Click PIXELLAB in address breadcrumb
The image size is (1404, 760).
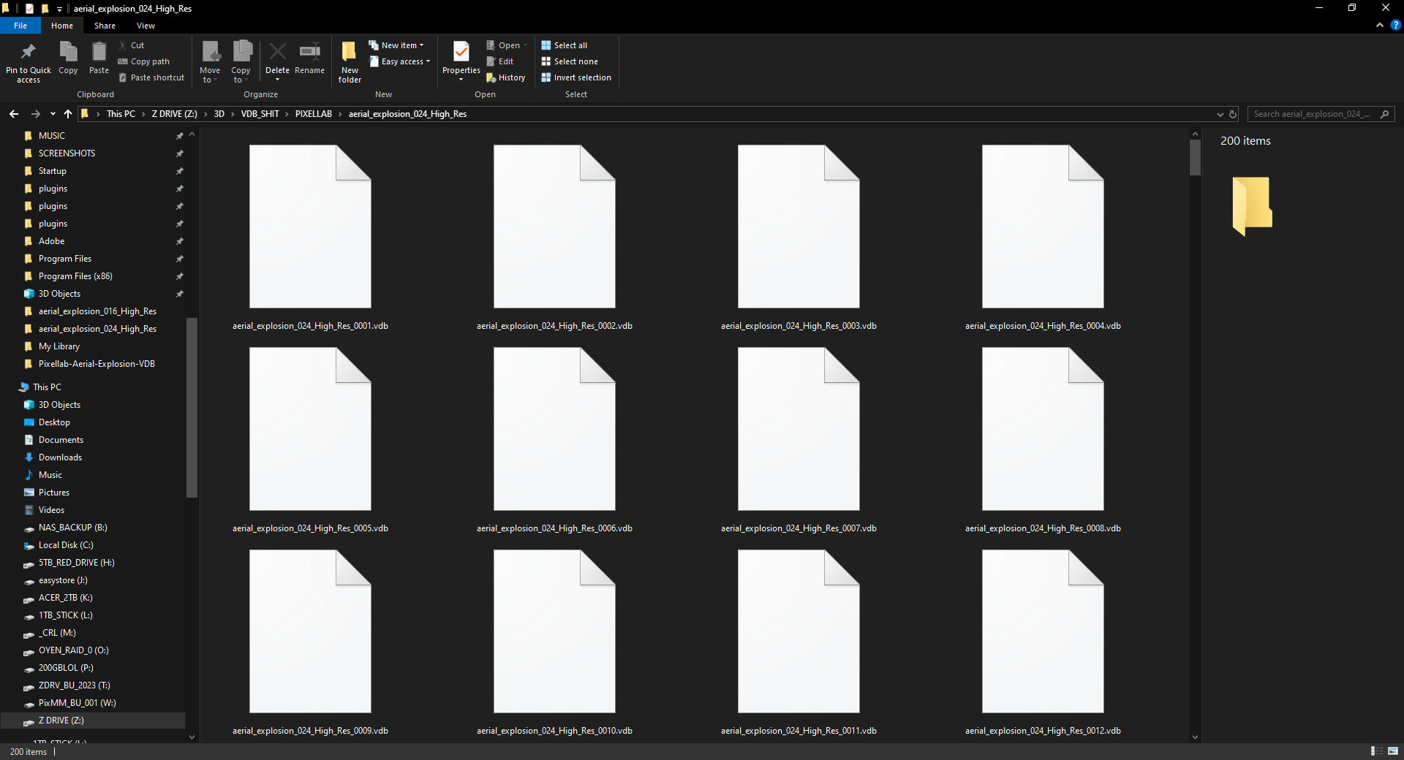coord(314,114)
